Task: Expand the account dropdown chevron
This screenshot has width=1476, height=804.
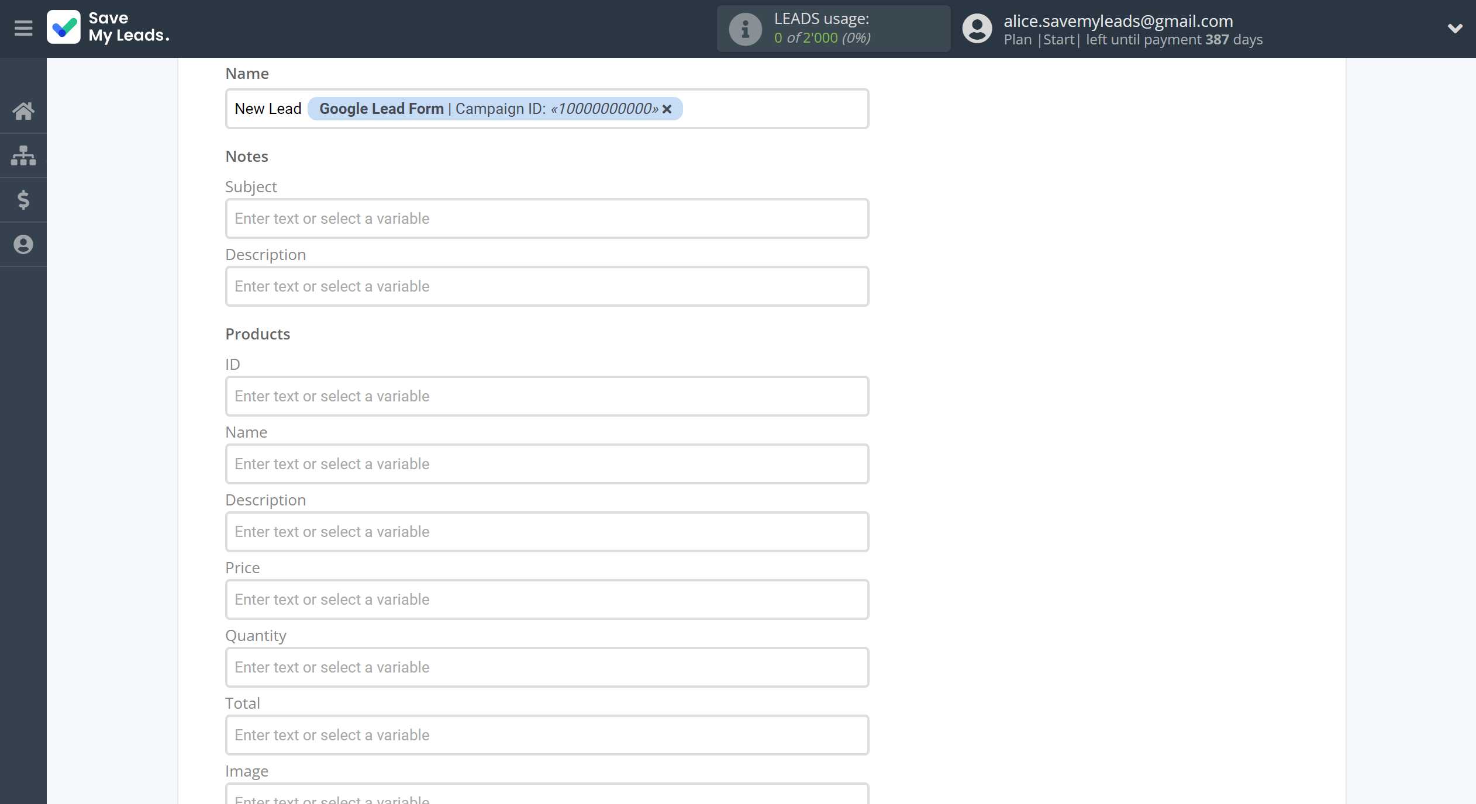Action: pyautogui.click(x=1455, y=28)
